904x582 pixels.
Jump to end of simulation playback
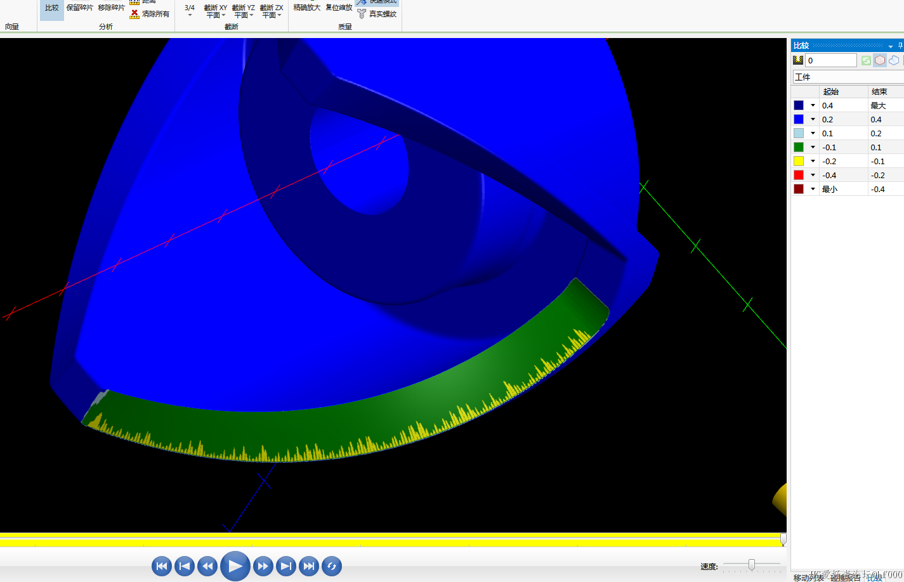click(309, 566)
